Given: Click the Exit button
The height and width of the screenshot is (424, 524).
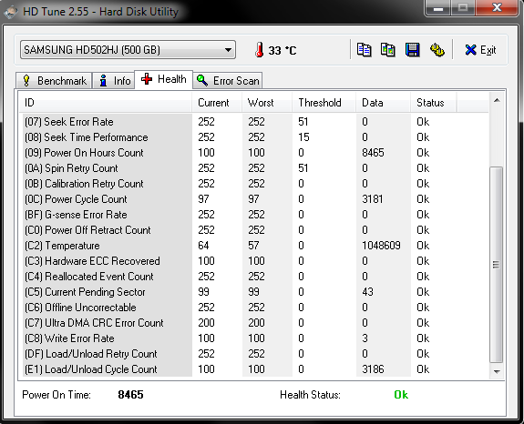Looking at the screenshot, I should pyautogui.click(x=480, y=50).
